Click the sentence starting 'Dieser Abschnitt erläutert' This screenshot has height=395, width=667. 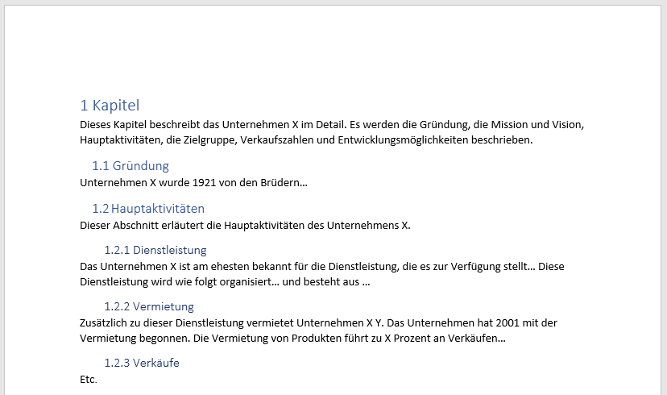245,224
